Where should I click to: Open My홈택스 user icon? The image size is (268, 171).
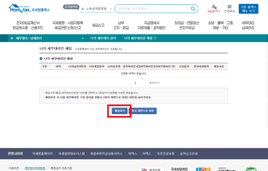(x=214, y=9)
